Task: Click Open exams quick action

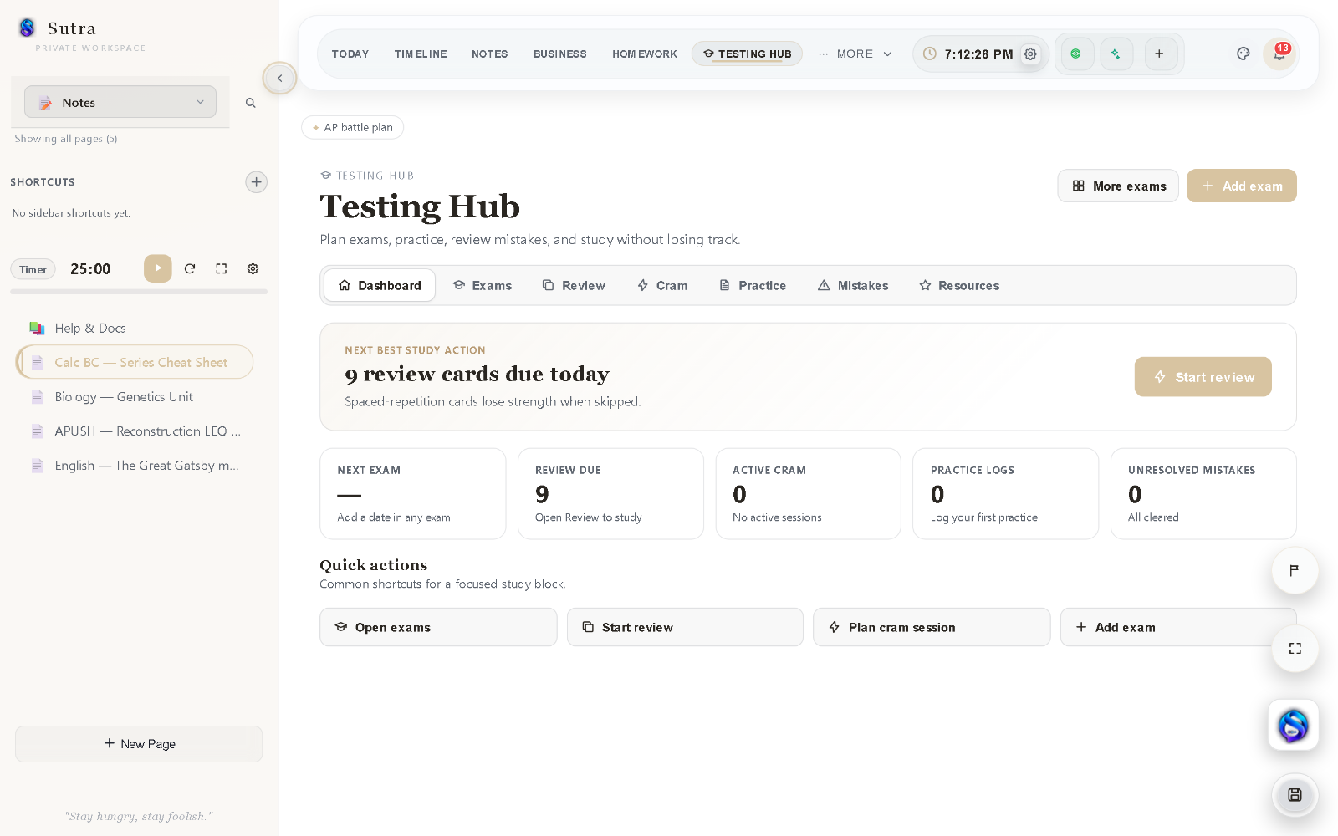Action: pyautogui.click(x=438, y=627)
